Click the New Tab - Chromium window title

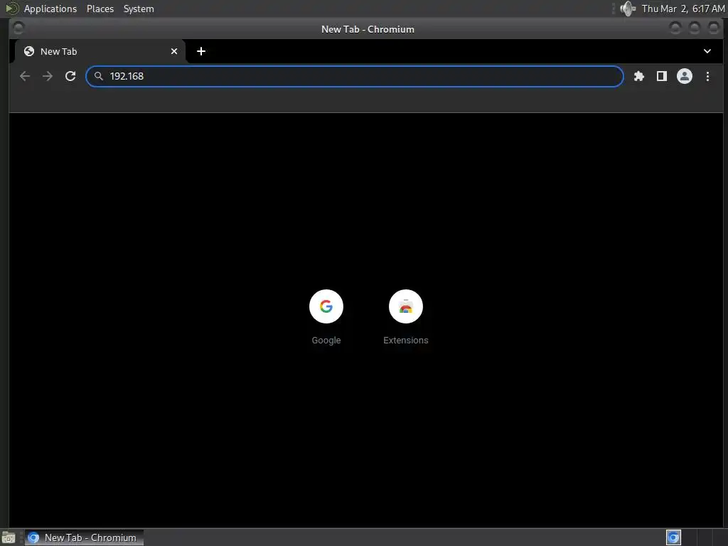(368, 29)
